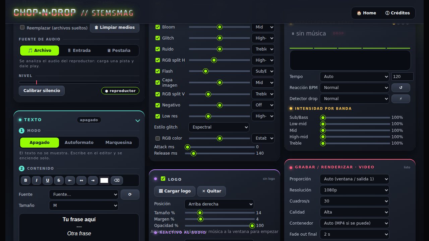Uncheck the Negativo effect
Viewport: 429px width, 241px height.
pos(158,105)
